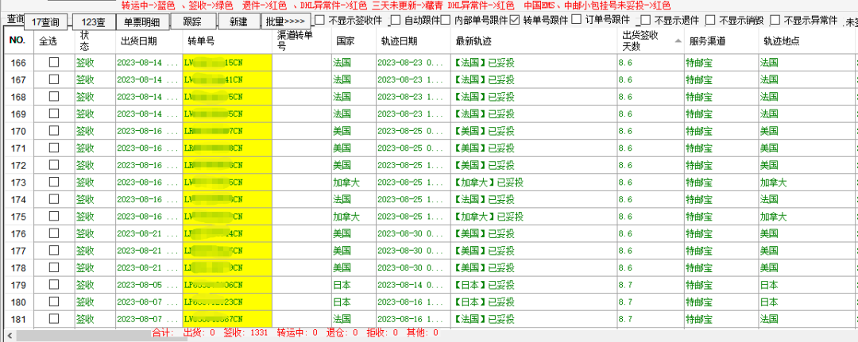Image resolution: width=858 pixels, height=342 pixels.
Task: Click the 全选 column header
Action: [x=53, y=41]
